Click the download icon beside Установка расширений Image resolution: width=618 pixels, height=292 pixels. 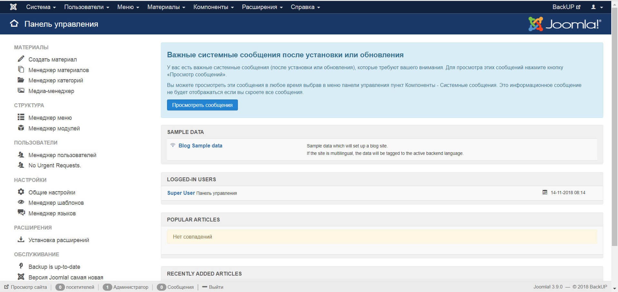(21, 240)
